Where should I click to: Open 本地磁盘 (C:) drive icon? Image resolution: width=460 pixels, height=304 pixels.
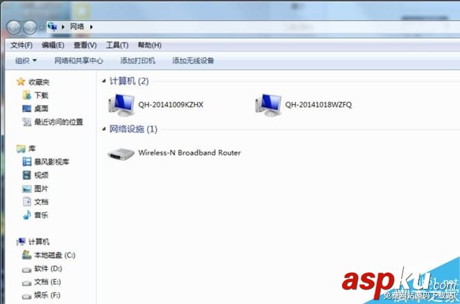coord(26,255)
